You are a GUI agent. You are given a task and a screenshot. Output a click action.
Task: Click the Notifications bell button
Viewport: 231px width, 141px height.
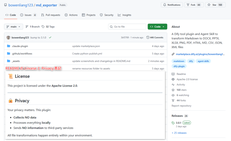[x=172, y=5]
